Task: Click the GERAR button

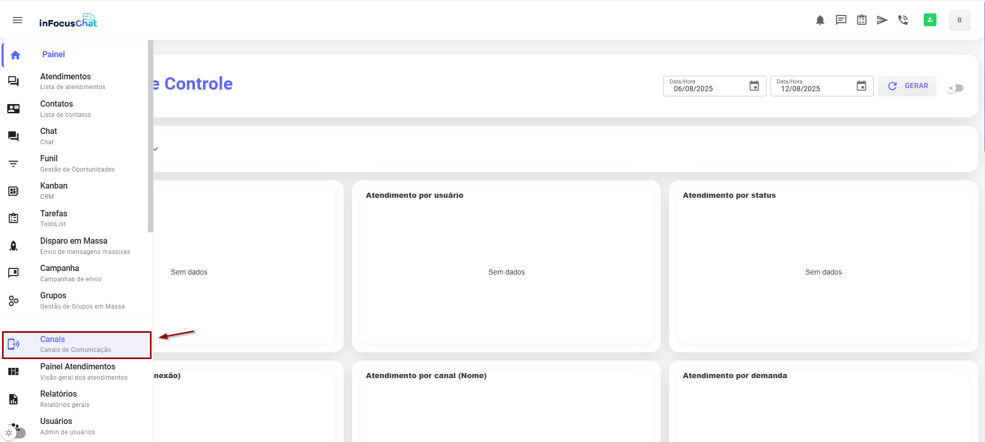Action: point(907,86)
